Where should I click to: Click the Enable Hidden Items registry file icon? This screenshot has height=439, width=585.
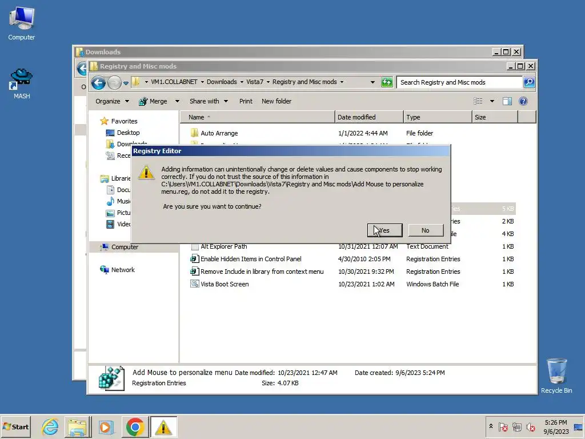pos(194,259)
